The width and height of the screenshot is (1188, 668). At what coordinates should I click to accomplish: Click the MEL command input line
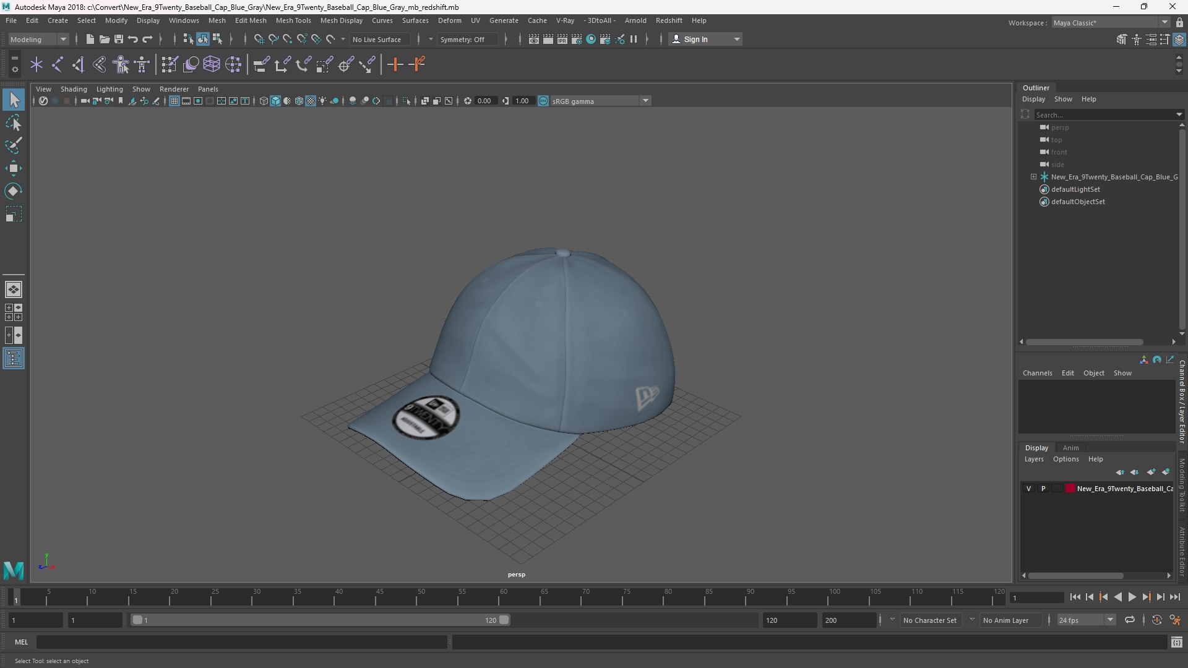(241, 642)
